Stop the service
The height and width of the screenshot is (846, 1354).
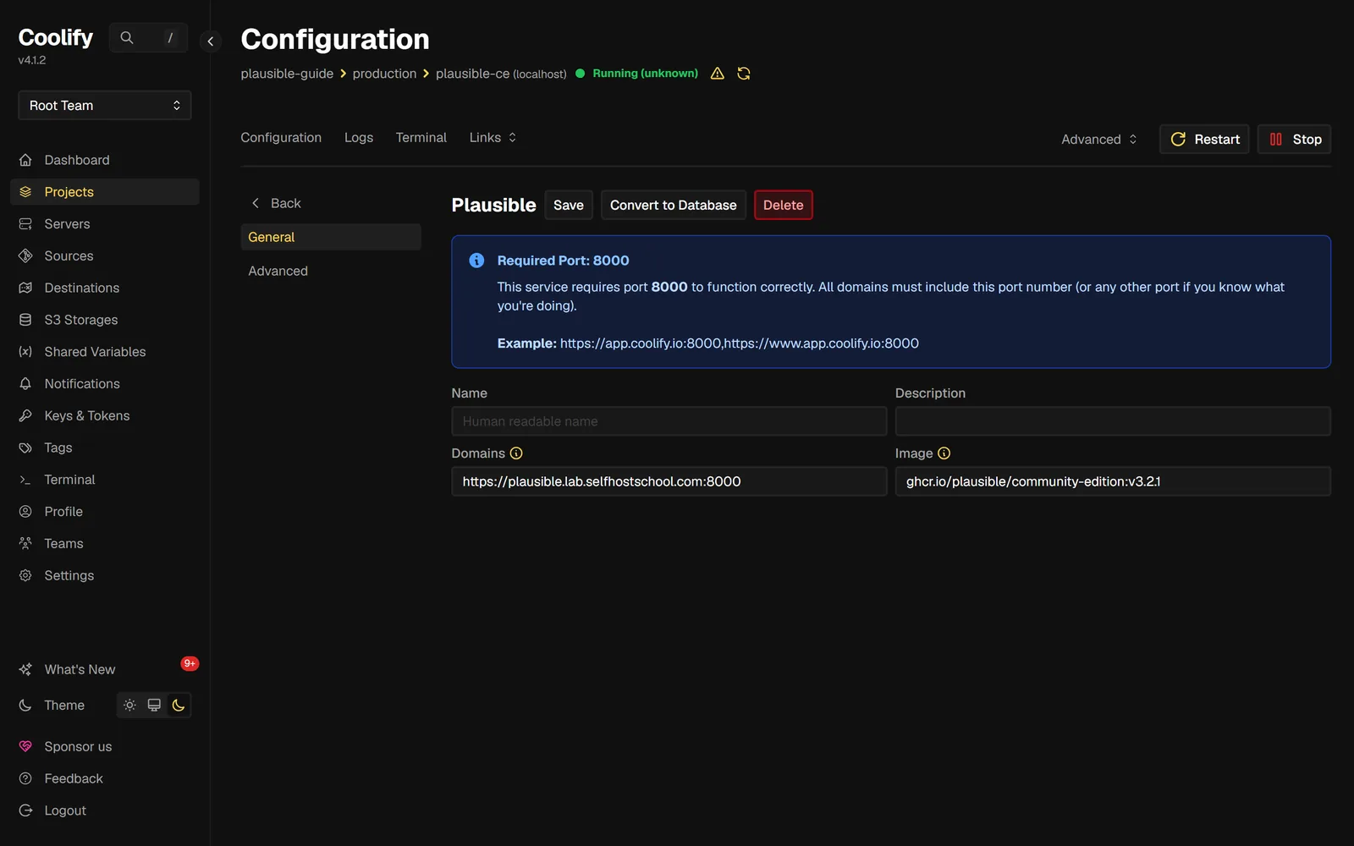pos(1295,140)
